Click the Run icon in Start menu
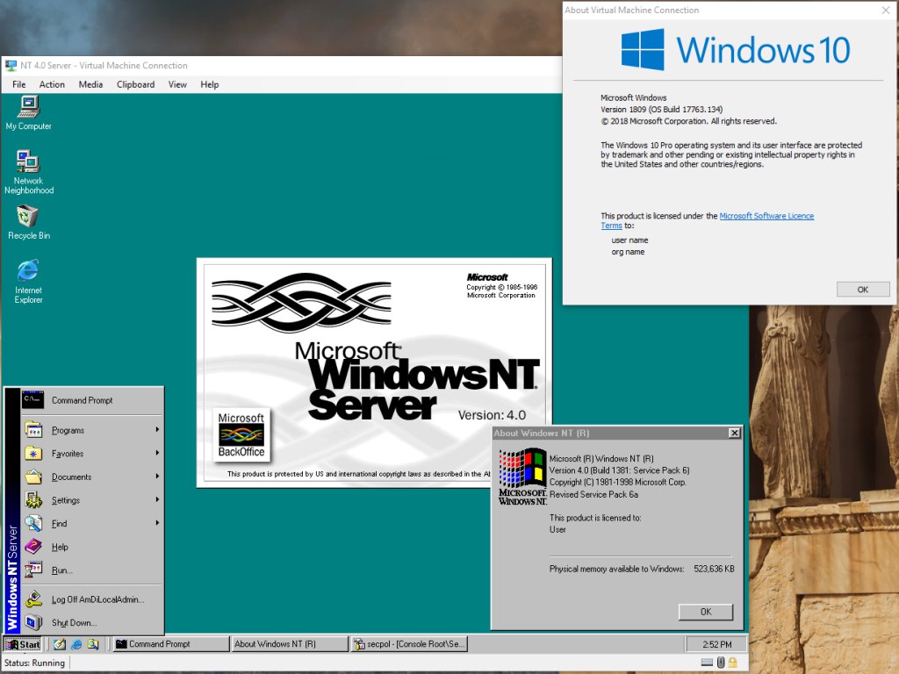The width and height of the screenshot is (899, 674). pos(33,570)
